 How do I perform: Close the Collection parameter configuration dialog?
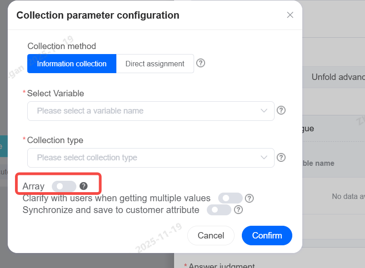pyautogui.click(x=290, y=15)
